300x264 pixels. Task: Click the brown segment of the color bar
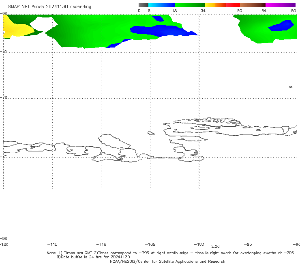point(253,5)
